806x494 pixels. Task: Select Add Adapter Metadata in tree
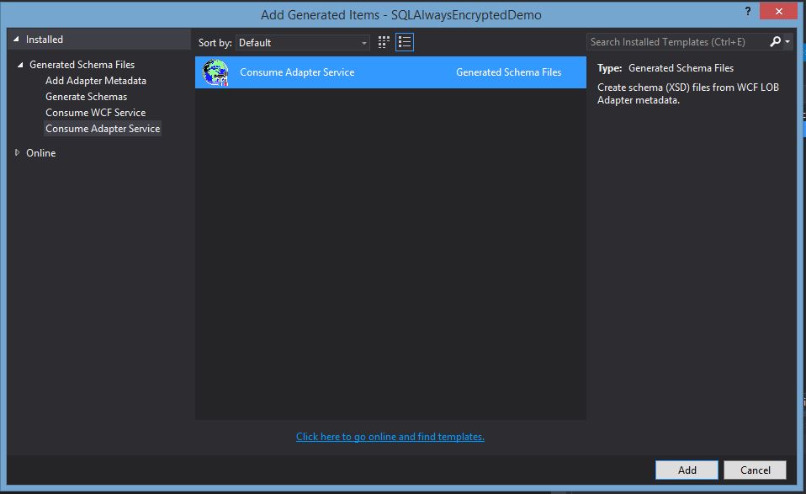(96, 81)
